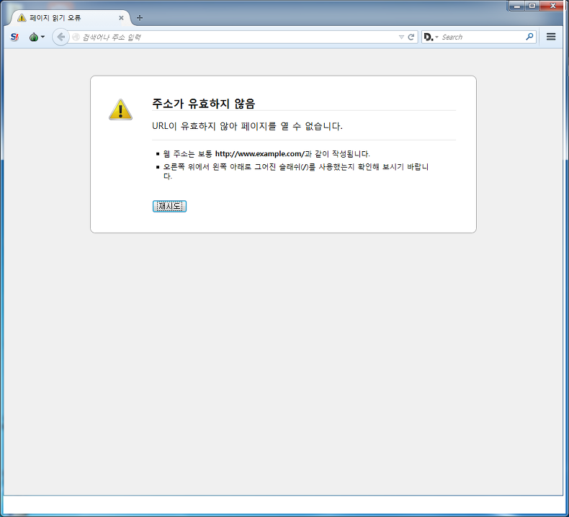
Task: Open the DuckDuckGo search engine dropdown
Action: point(431,37)
